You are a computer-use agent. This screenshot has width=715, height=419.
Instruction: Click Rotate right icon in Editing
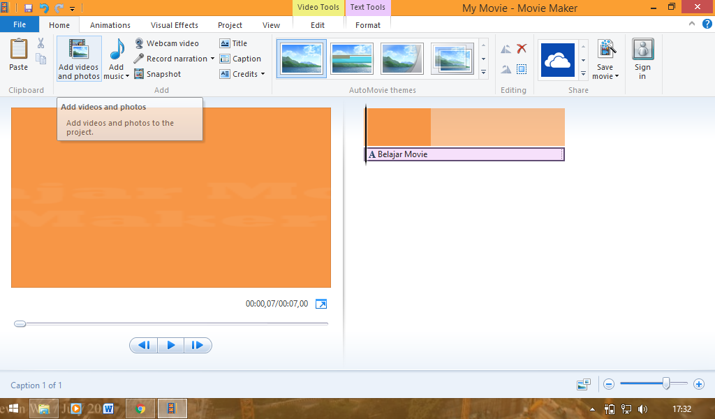coord(506,69)
